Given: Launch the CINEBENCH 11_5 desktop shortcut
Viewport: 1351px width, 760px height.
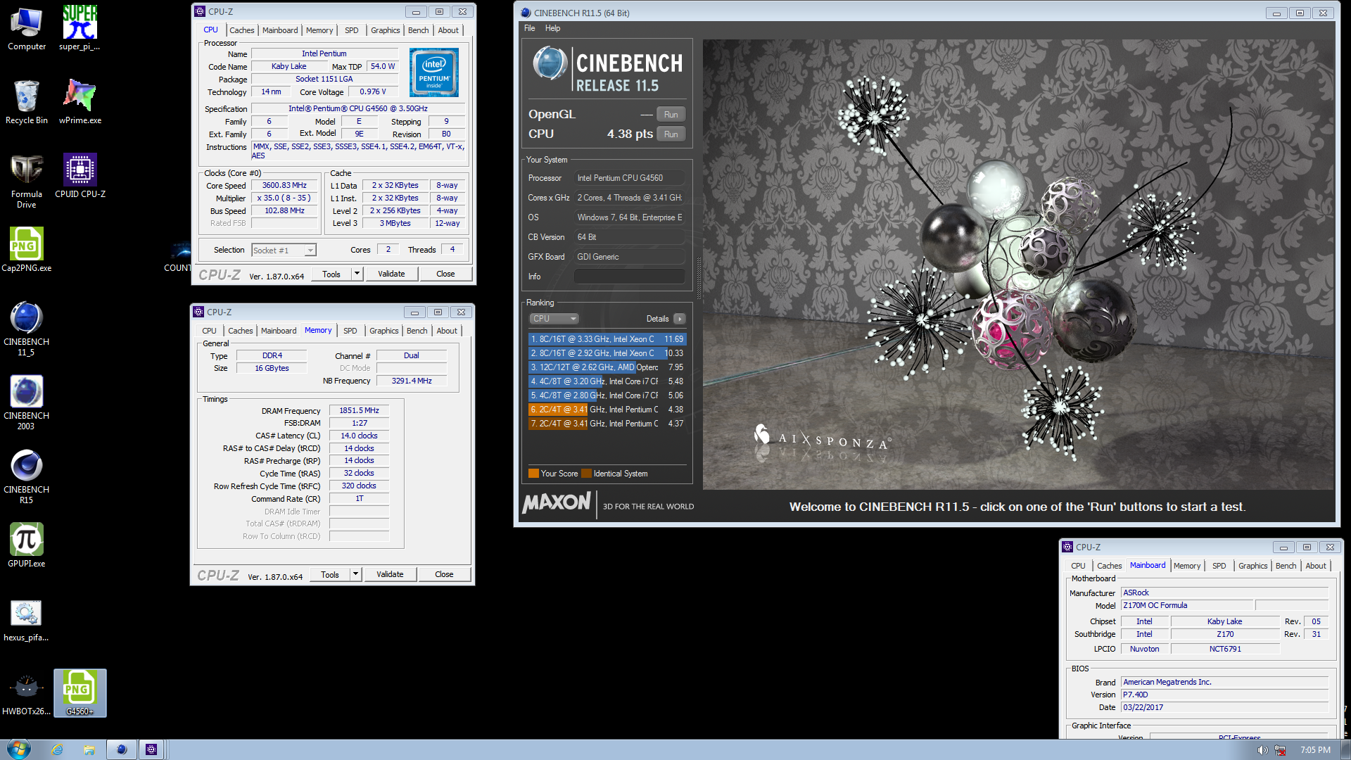Looking at the screenshot, I should 27,329.
